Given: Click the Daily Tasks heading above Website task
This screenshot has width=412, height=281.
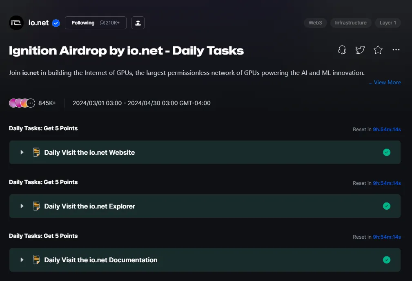Looking at the screenshot, I should (x=43, y=128).
